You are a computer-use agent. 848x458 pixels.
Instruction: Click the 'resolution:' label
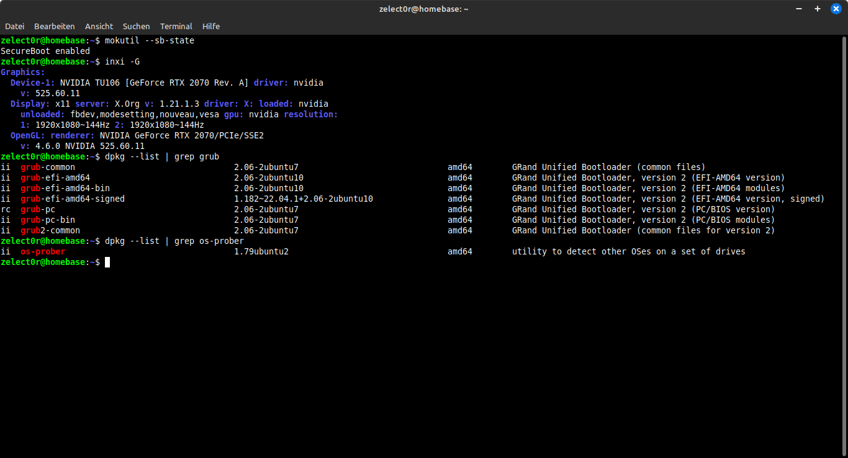[x=311, y=114]
